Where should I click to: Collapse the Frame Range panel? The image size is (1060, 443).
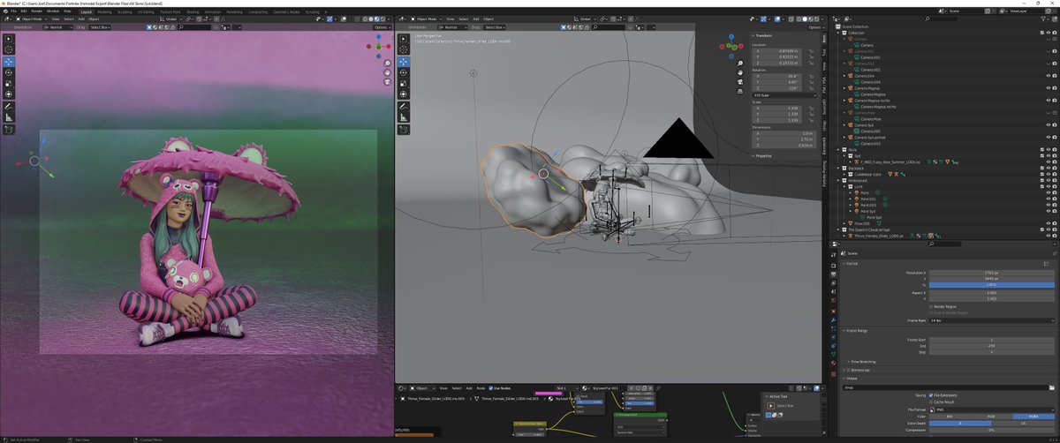click(858, 329)
